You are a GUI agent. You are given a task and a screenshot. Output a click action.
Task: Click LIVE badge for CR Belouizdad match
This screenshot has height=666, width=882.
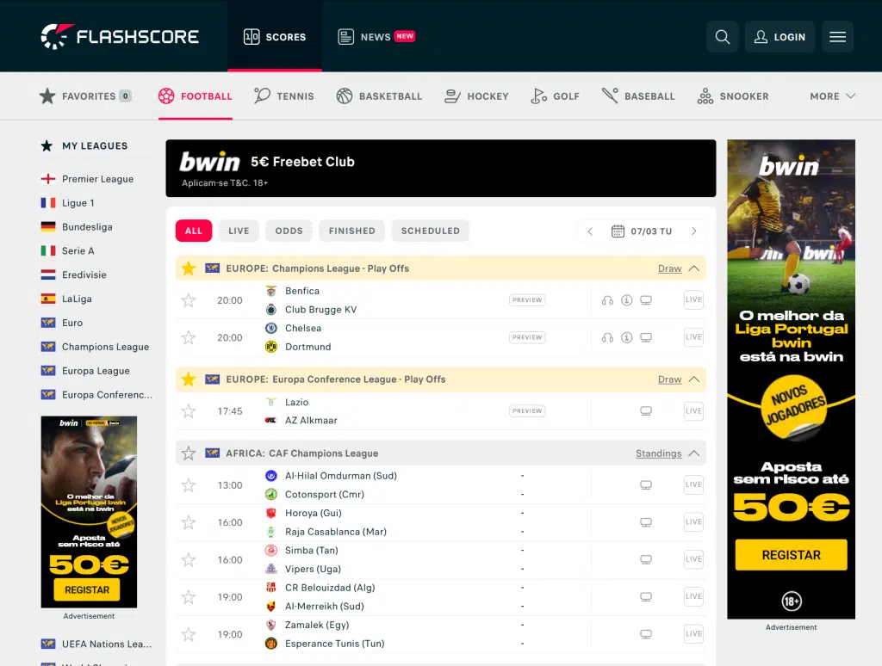(693, 596)
